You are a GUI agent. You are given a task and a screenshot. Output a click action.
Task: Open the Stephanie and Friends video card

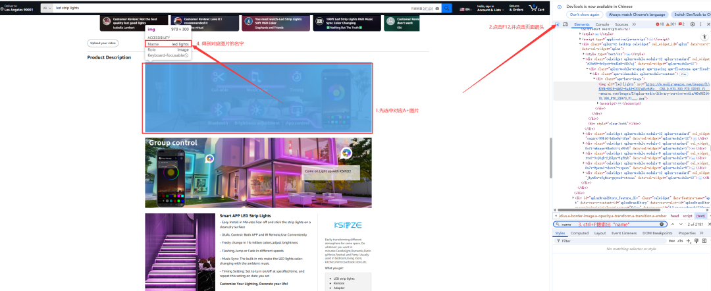pos(275,23)
